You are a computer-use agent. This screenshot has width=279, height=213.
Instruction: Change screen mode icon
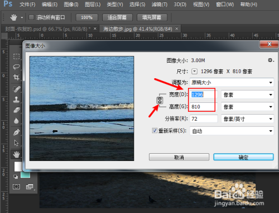point(30,187)
